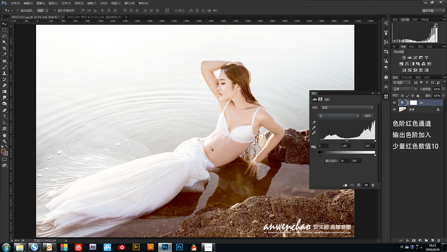The width and height of the screenshot is (447, 252).
Task: Switch to the BP0Z2357 copy document tab
Action: point(95,17)
